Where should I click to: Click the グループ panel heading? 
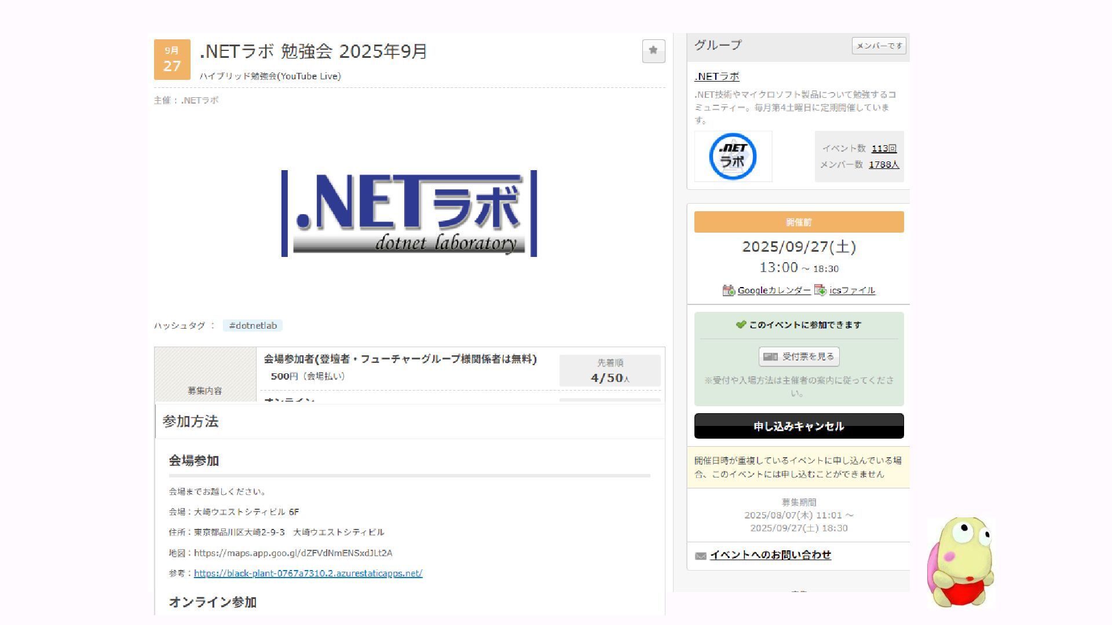(x=718, y=45)
